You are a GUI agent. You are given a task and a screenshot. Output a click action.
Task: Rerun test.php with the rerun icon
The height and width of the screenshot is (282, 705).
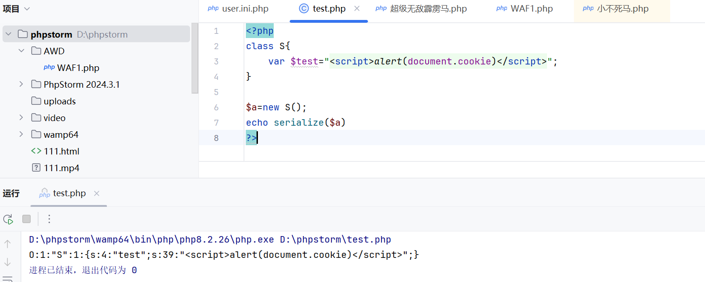pos(8,219)
